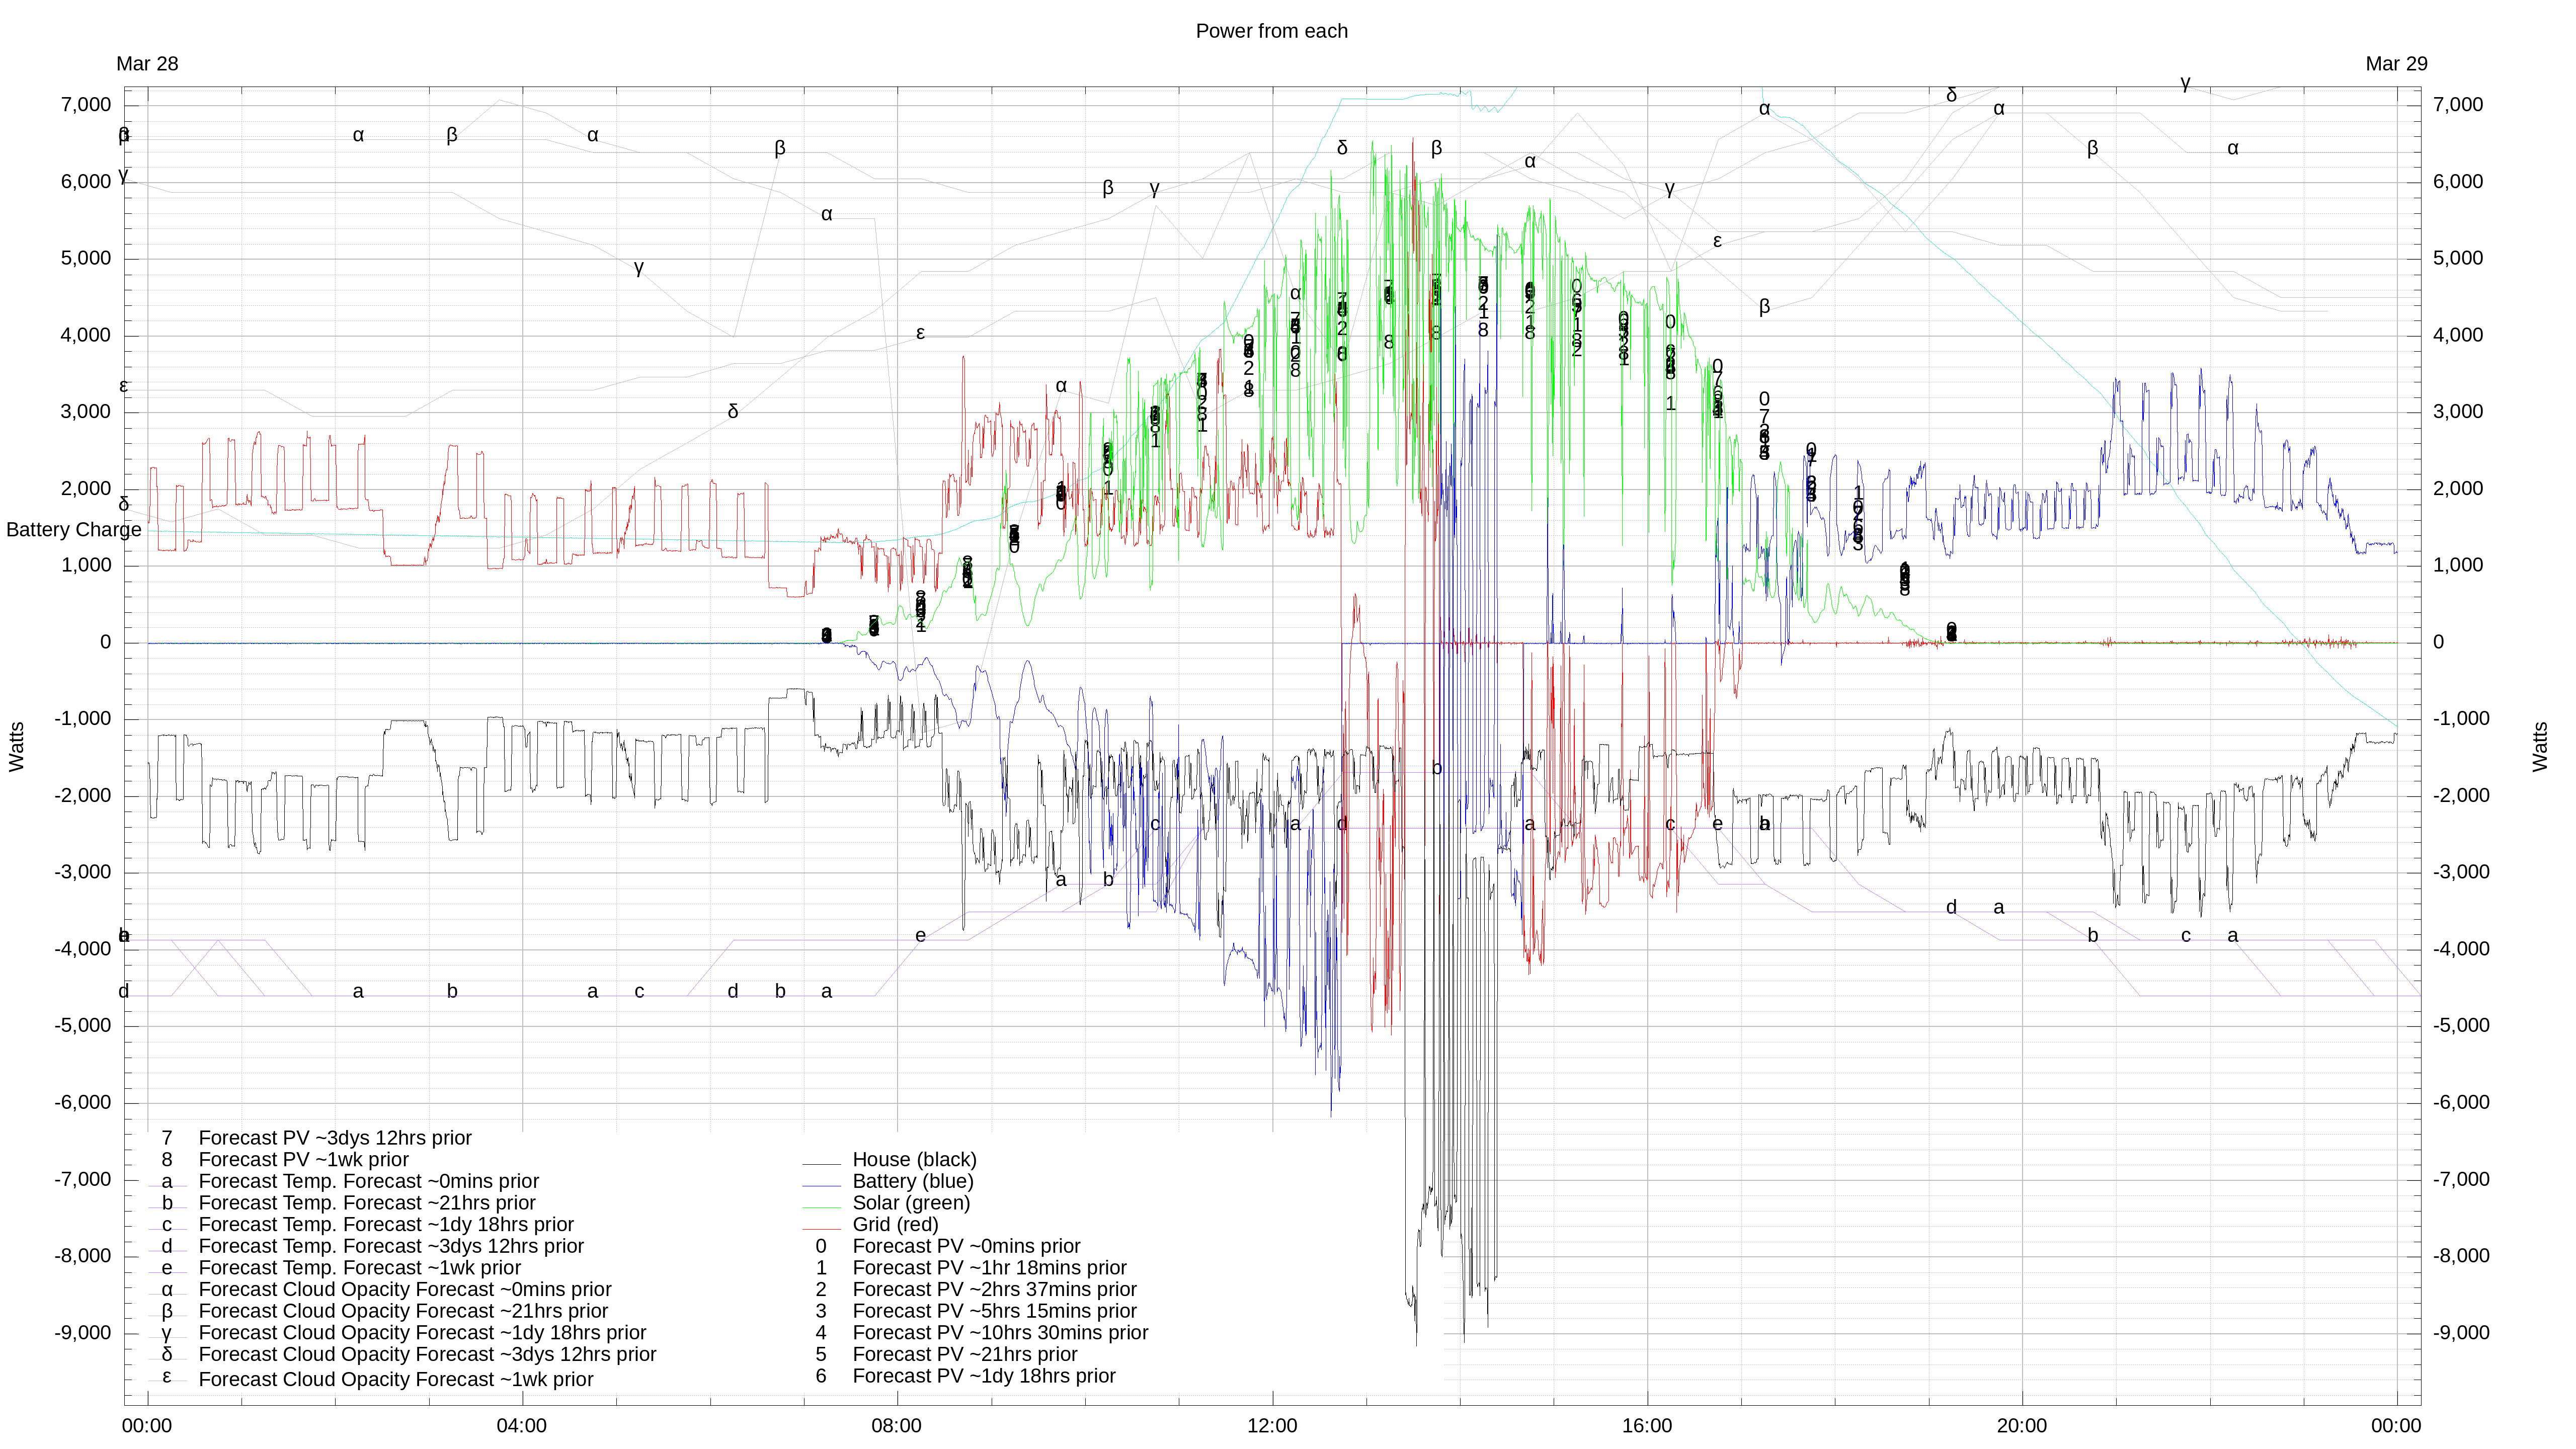
Task: Click the right-axis '3,000' tick label
Action: click(2458, 411)
